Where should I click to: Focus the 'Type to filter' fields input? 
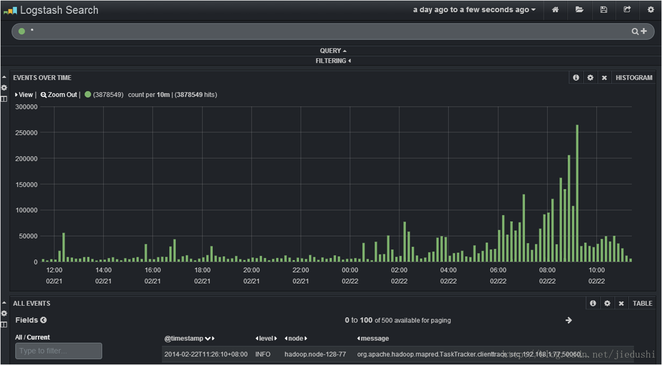(58, 351)
